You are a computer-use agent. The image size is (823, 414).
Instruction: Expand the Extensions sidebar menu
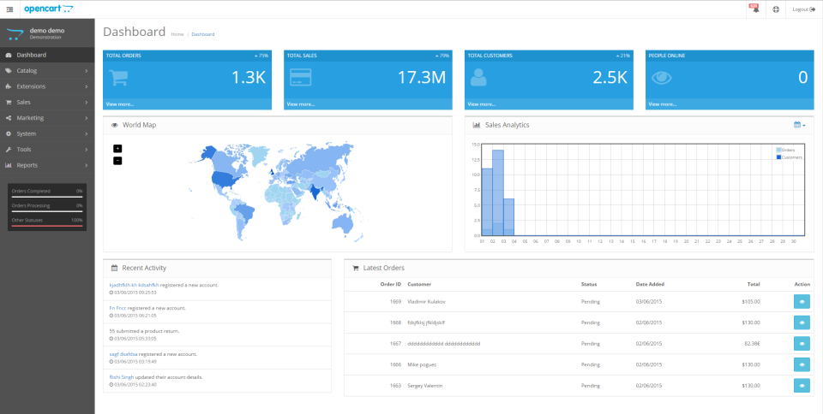(47, 86)
